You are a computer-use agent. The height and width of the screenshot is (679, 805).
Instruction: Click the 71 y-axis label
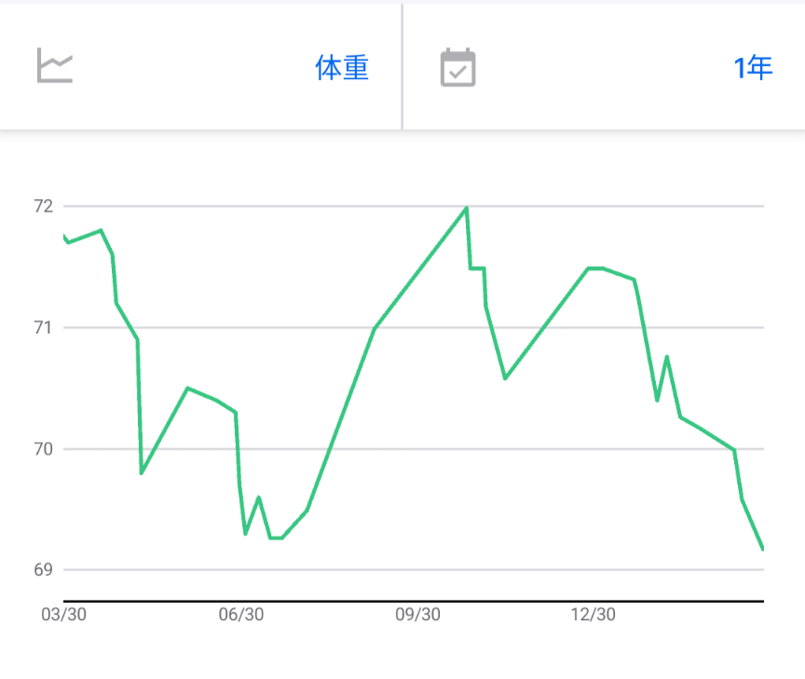(x=44, y=328)
